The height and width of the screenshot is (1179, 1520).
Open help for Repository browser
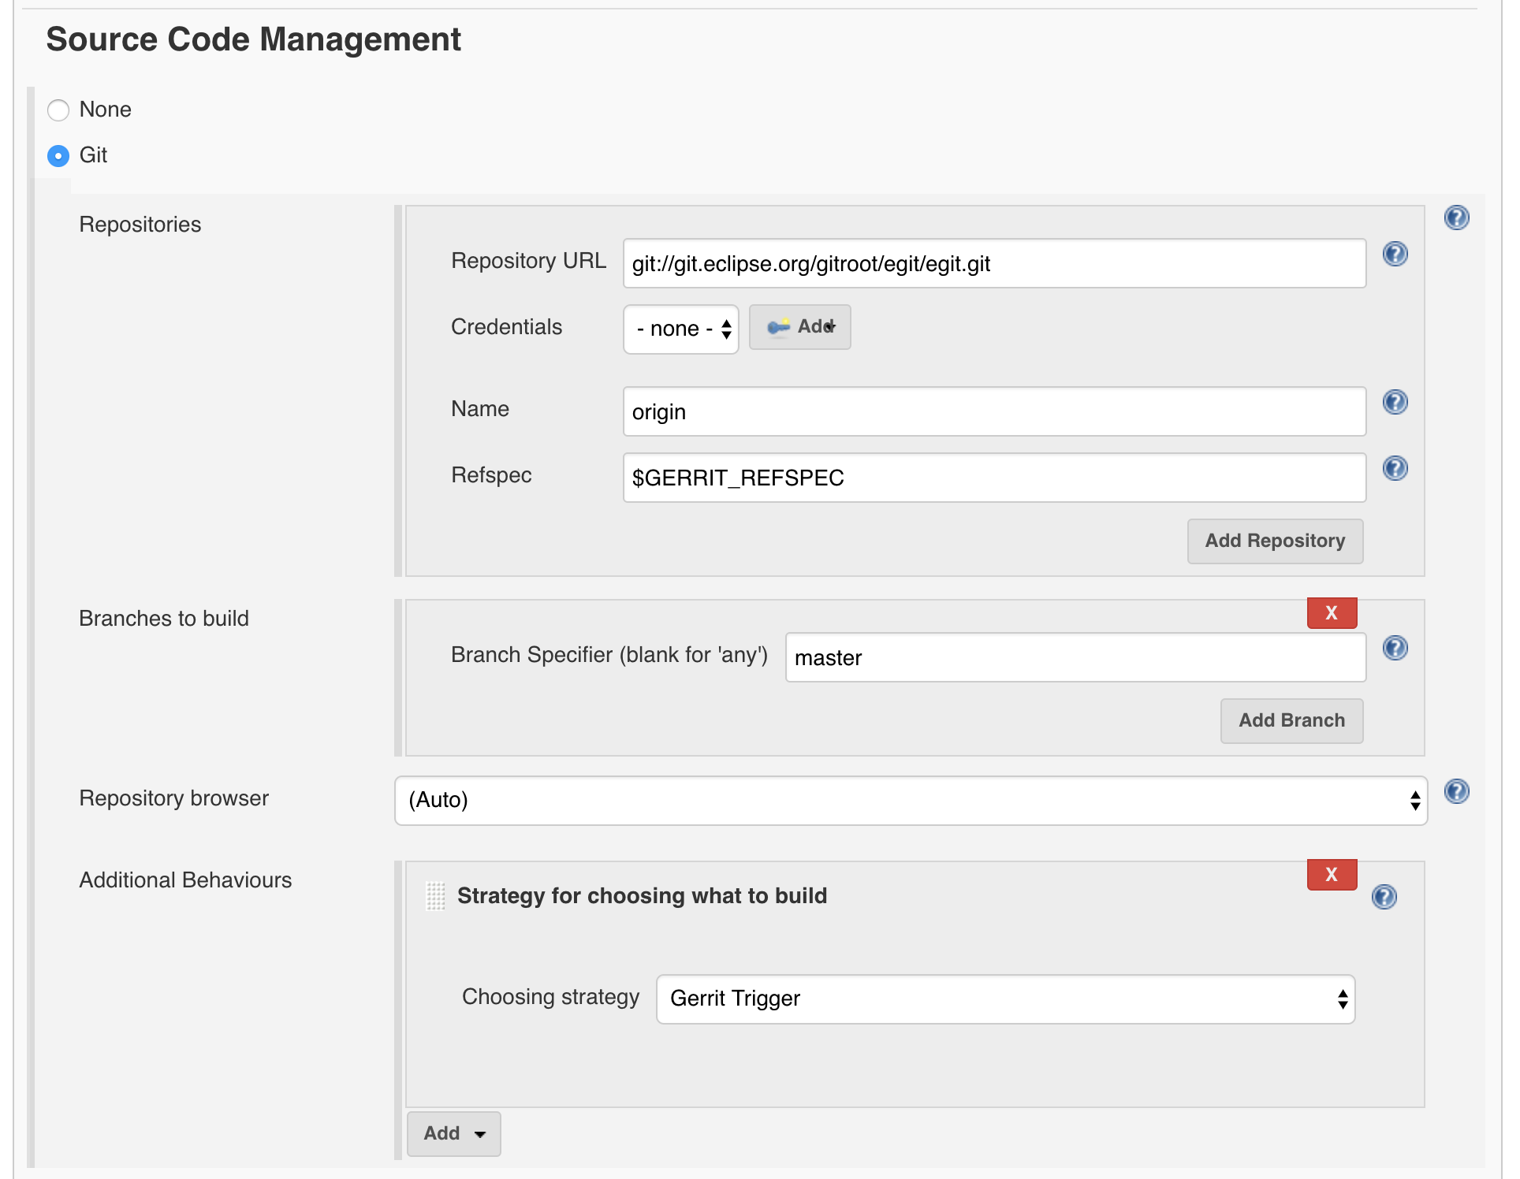pos(1456,791)
